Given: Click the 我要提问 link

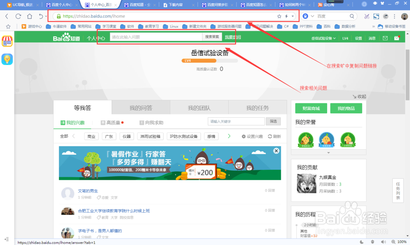Looking at the screenshot, I should tap(233, 37).
